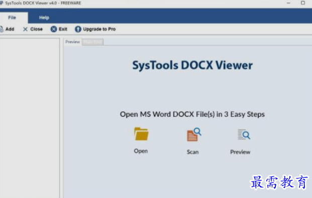Click the Add label in toolbar

[10, 29]
